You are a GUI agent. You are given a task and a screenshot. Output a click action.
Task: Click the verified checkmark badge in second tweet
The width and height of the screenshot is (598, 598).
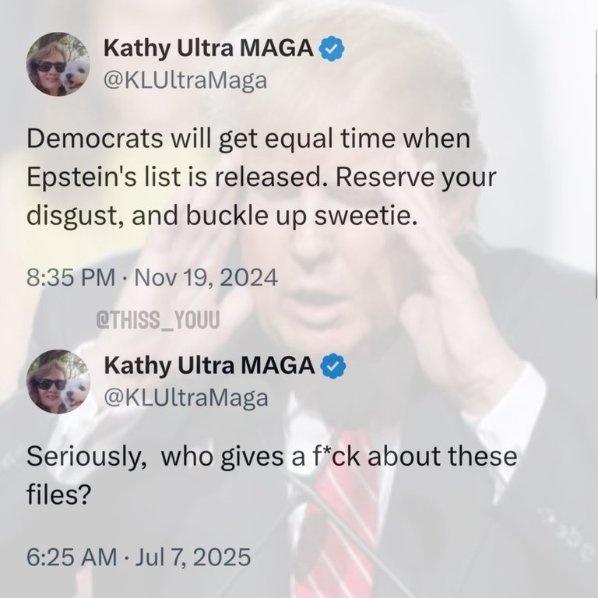(x=333, y=366)
